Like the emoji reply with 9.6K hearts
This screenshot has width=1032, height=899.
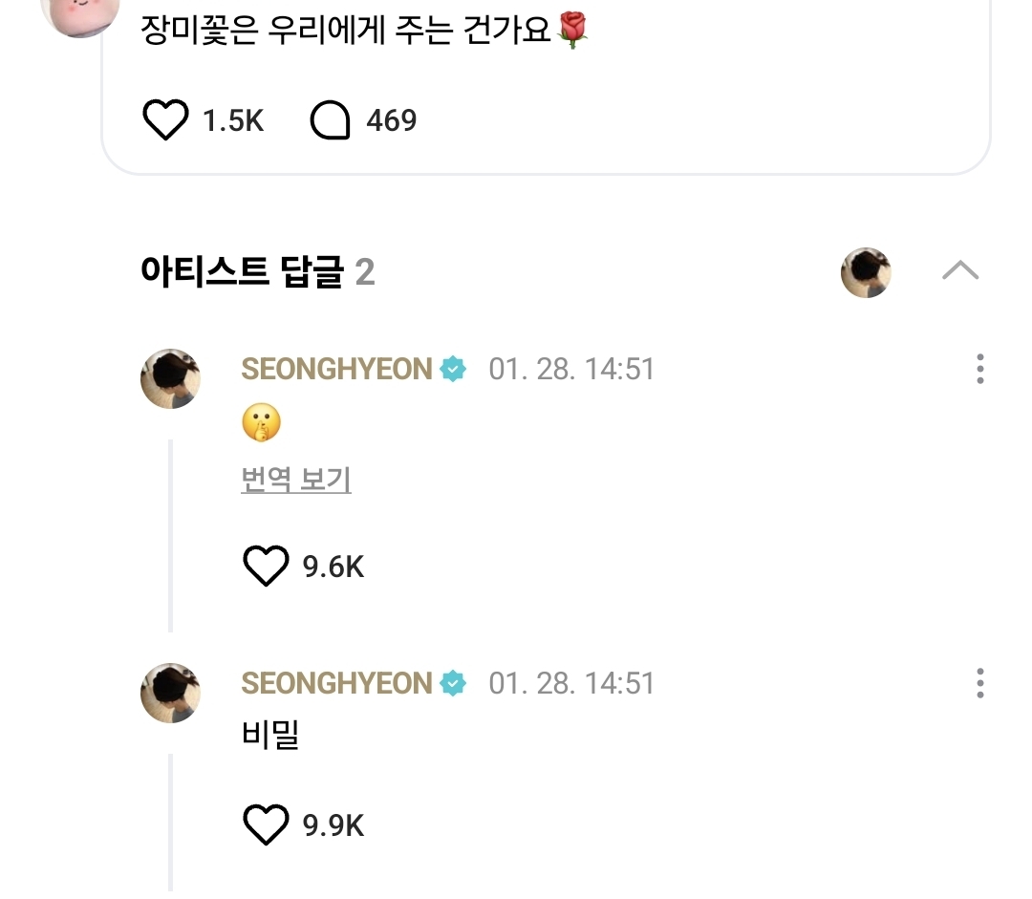pos(266,566)
